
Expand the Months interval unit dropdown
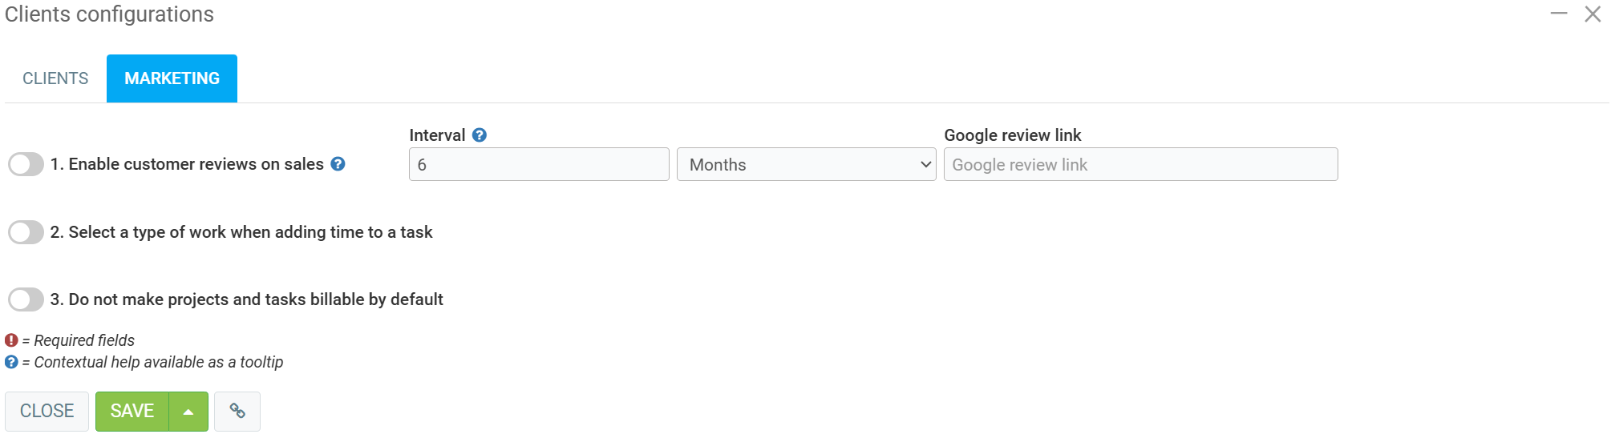(806, 164)
